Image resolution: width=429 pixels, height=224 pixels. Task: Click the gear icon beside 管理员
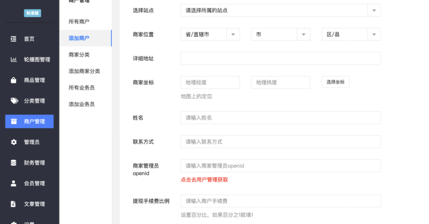(x=14, y=142)
